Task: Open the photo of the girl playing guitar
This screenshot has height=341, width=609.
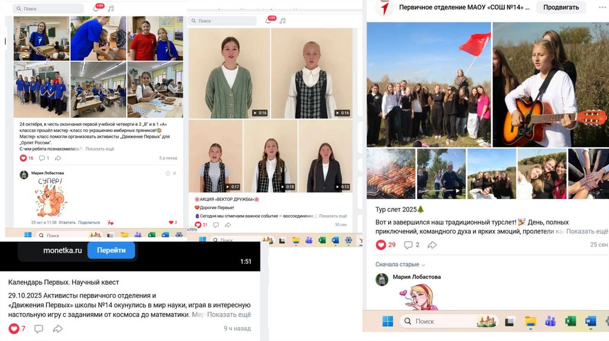Action: click(551, 84)
